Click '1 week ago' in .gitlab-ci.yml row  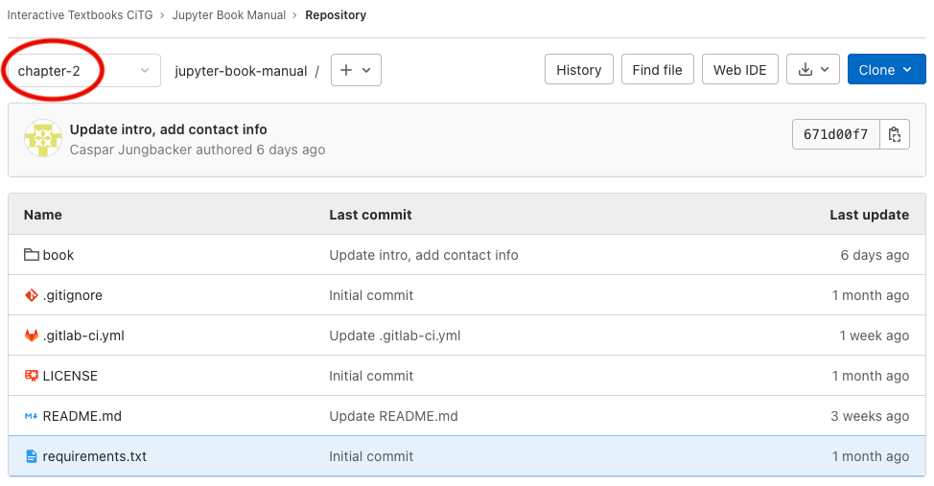click(x=874, y=336)
